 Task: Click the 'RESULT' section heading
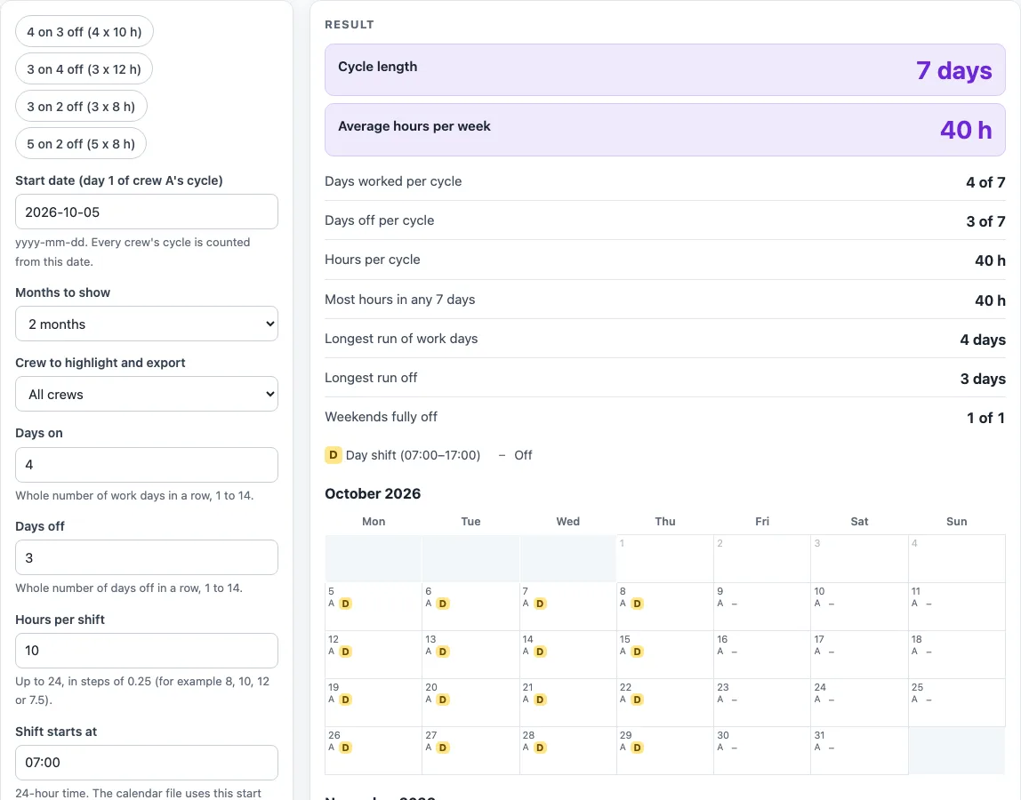(350, 25)
